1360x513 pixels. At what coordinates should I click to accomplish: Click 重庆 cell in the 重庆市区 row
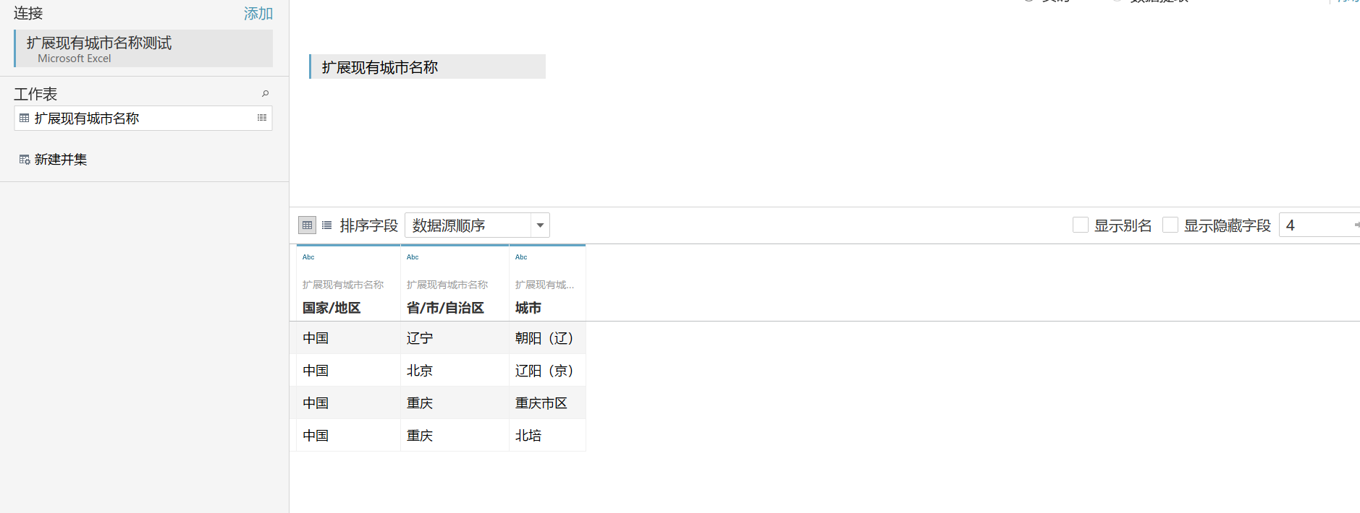[455, 402]
